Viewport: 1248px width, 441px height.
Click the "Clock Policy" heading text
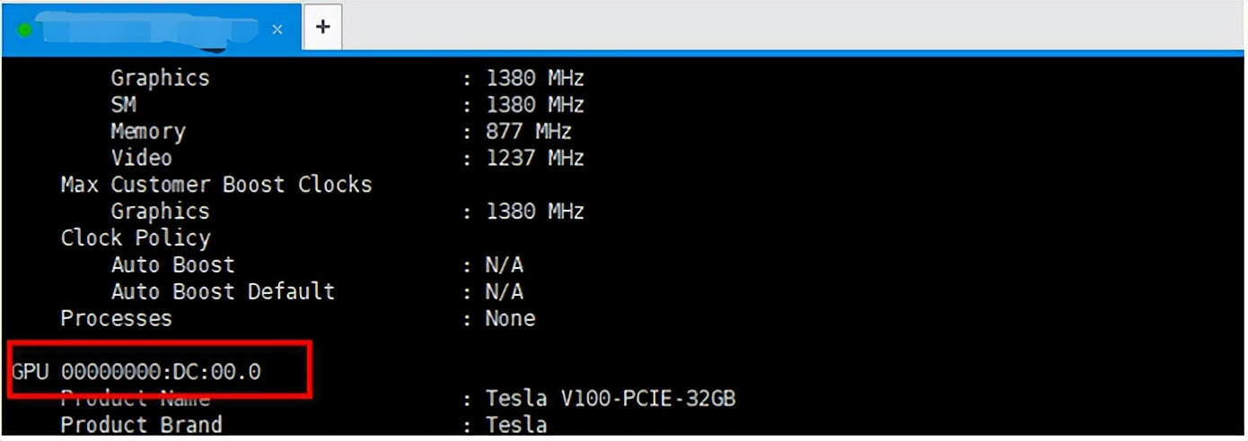[136, 238]
